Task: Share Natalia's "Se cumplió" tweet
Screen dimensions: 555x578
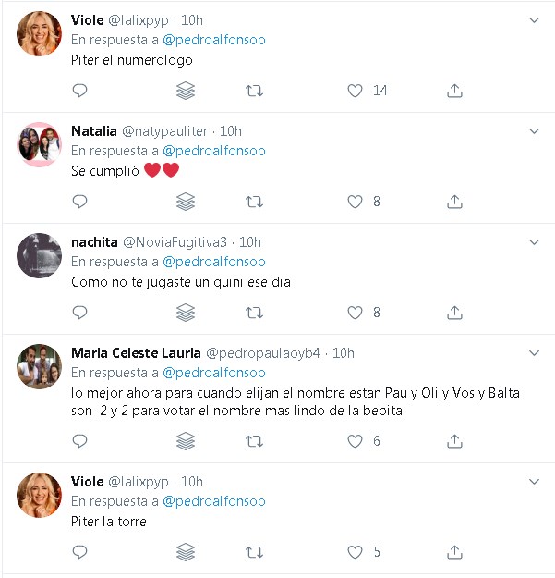Action: (x=454, y=202)
